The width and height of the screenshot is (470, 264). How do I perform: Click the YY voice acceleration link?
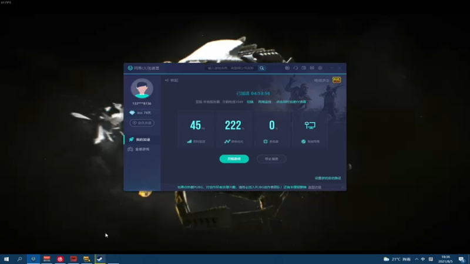291,101
